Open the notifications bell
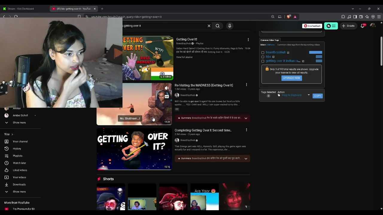The width and height of the screenshot is (383, 215). click(x=363, y=26)
